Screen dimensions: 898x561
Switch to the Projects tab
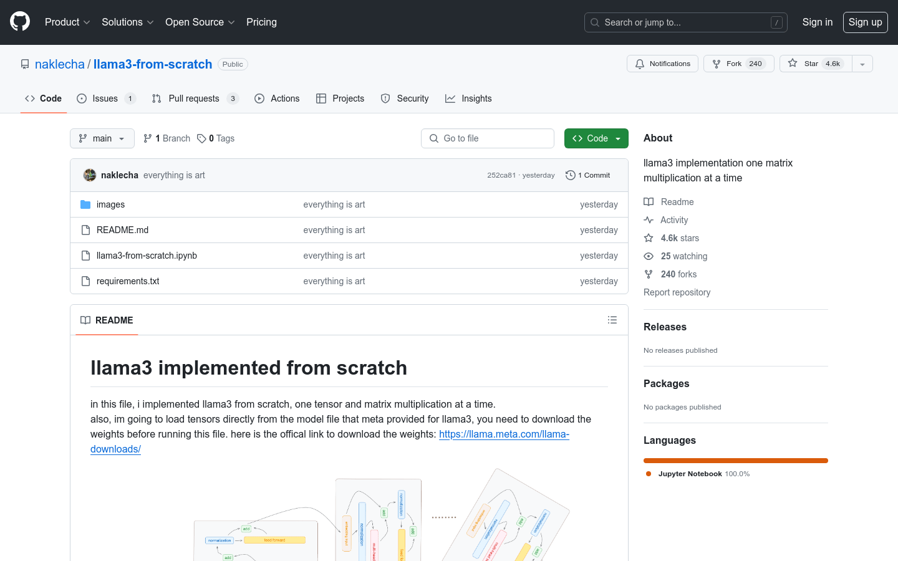340,98
